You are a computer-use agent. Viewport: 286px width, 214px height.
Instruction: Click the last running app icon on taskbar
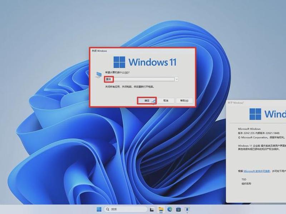coord(187,209)
